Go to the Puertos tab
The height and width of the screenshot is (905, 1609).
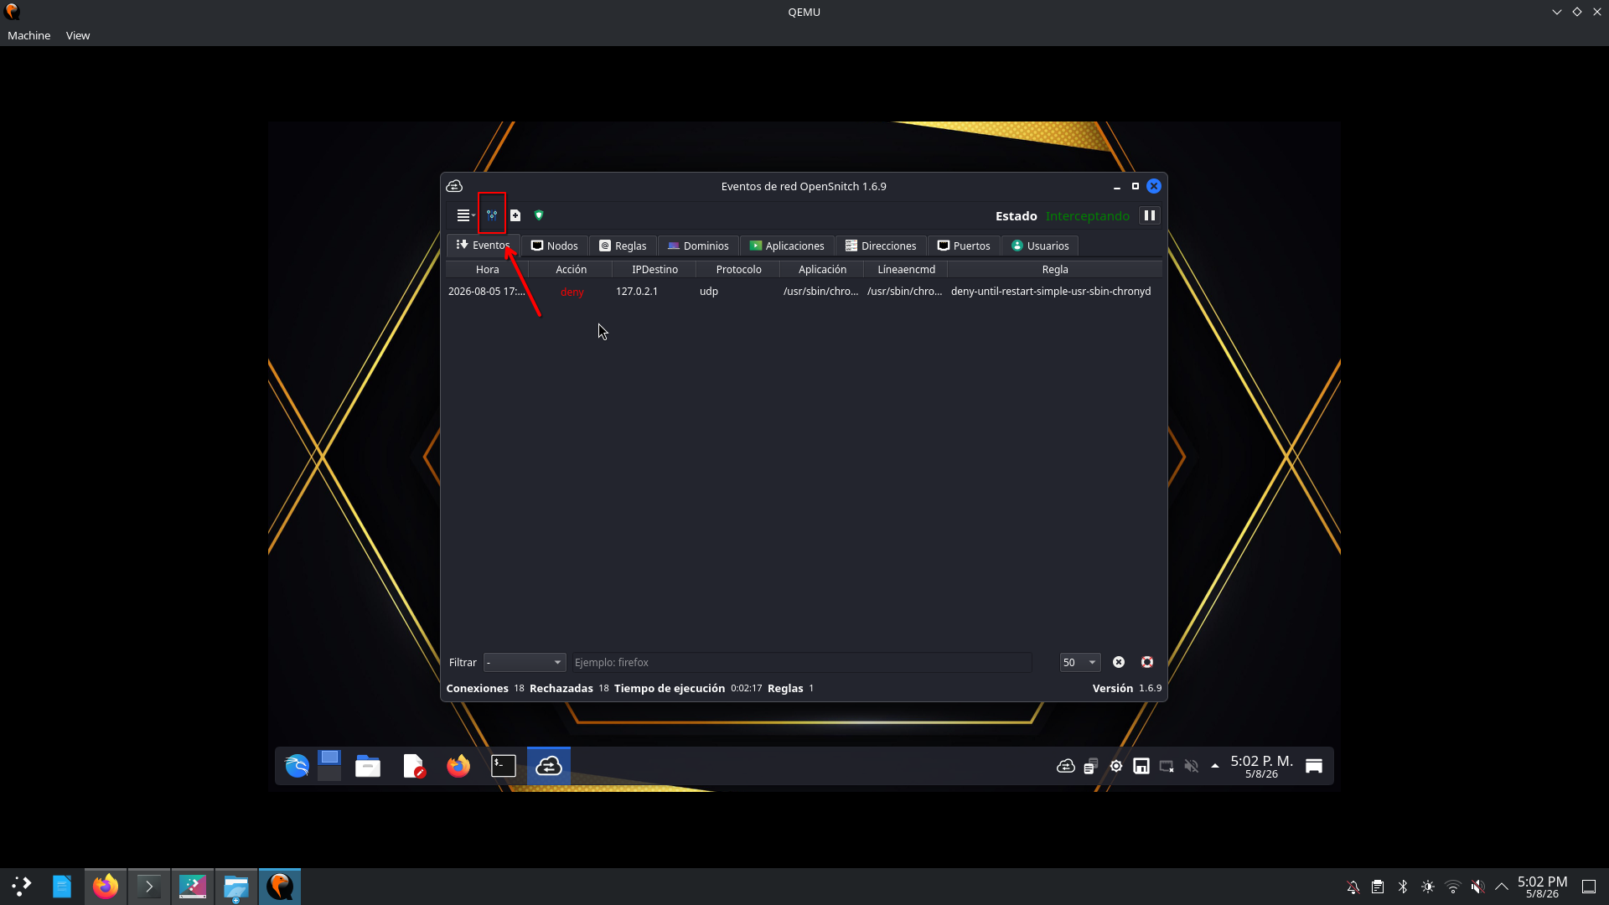coord(964,246)
